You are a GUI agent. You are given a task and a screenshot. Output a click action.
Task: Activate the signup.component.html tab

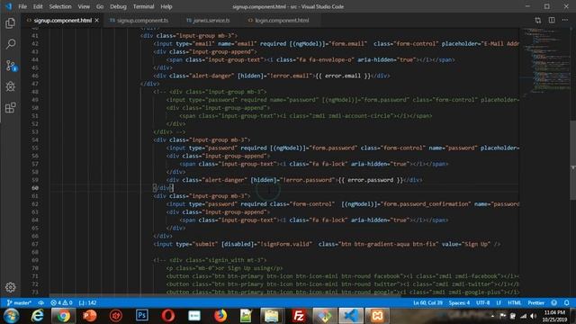(x=62, y=20)
